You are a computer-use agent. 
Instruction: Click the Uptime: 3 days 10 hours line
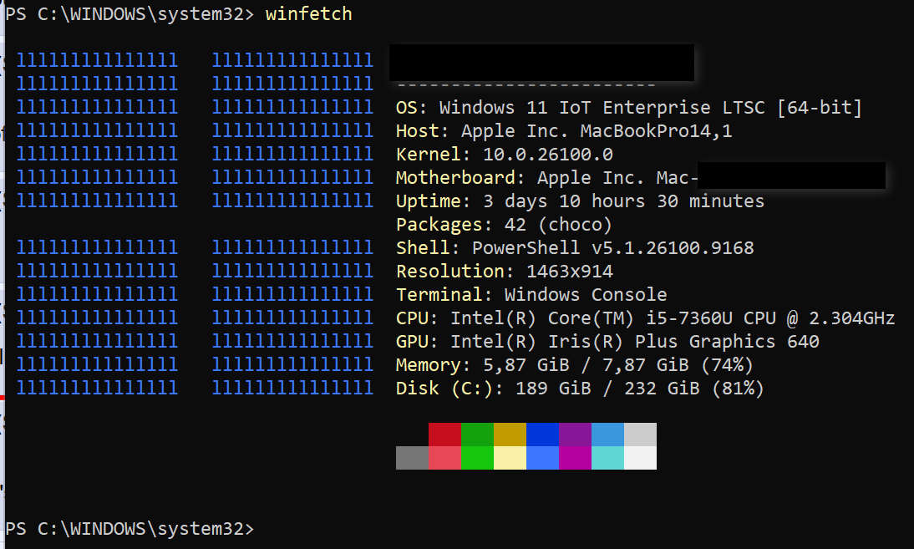580,201
